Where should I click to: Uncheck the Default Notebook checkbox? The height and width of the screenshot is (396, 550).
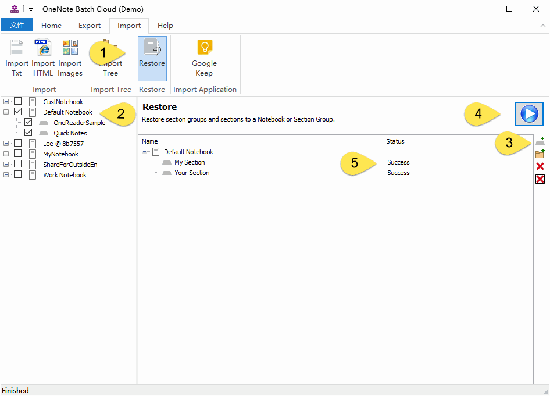[18, 112]
